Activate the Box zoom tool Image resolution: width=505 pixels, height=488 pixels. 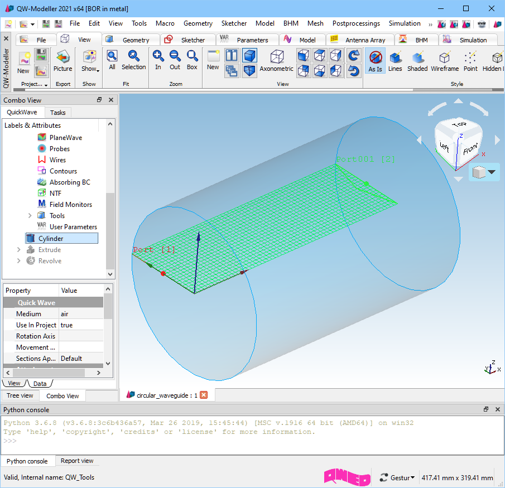[x=192, y=60]
